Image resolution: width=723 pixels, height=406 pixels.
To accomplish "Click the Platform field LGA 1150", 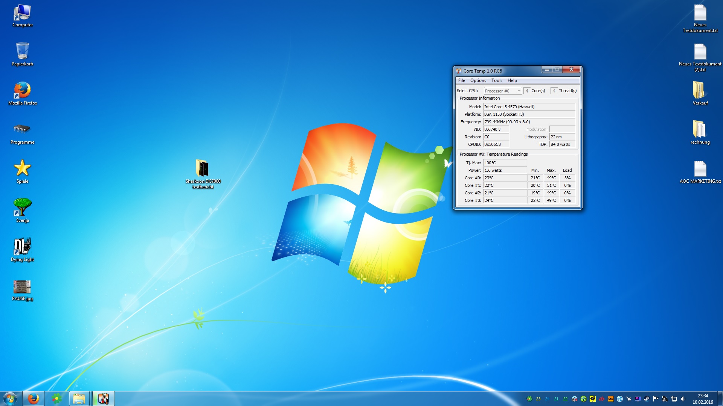I will click(529, 114).
